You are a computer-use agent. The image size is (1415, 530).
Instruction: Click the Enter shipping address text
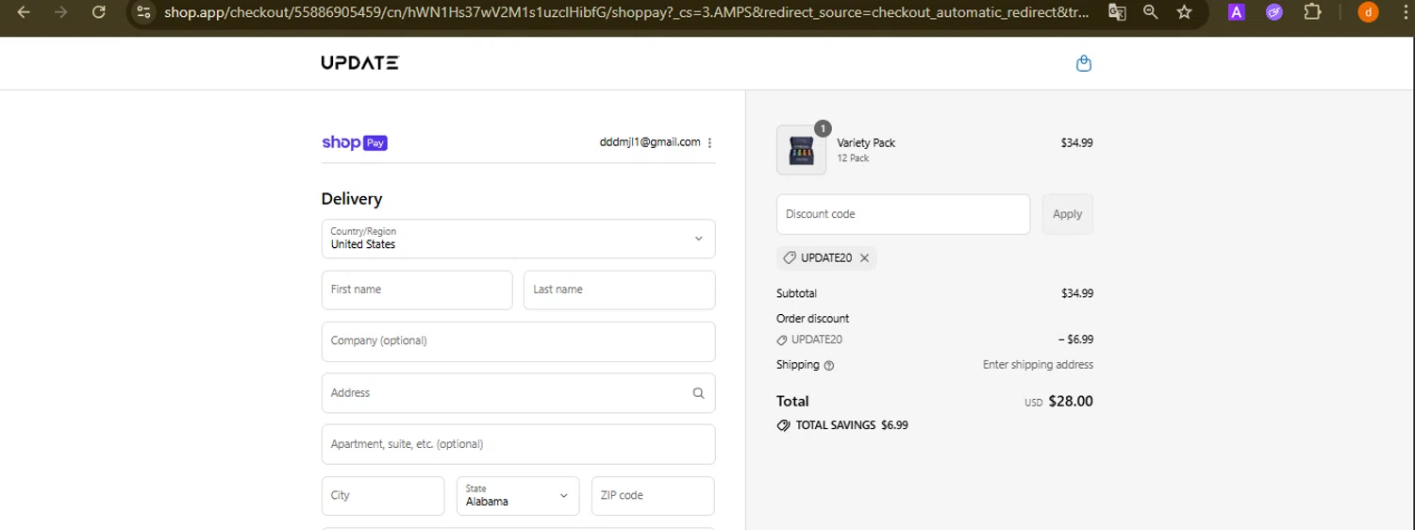[1038, 365]
